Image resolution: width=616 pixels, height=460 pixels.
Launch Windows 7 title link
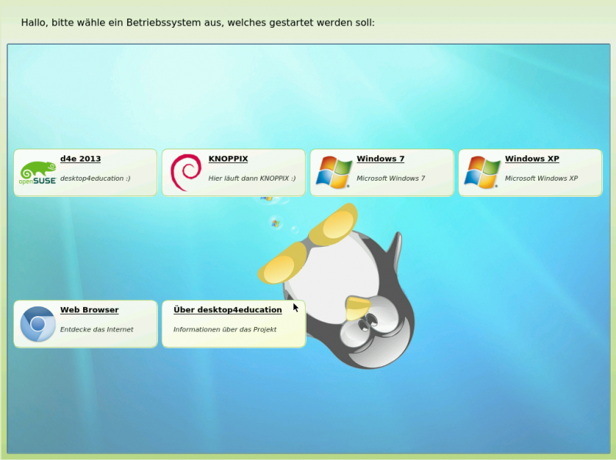[x=380, y=158]
